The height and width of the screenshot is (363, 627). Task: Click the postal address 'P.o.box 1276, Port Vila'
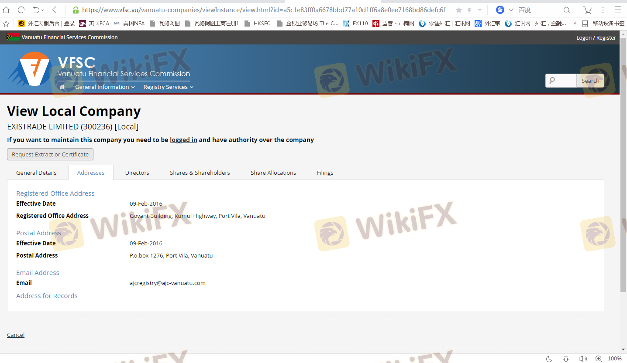tap(158, 255)
